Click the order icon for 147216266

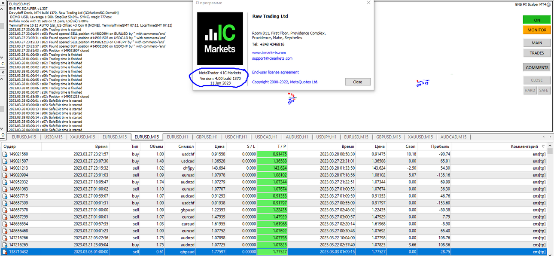click(5, 238)
